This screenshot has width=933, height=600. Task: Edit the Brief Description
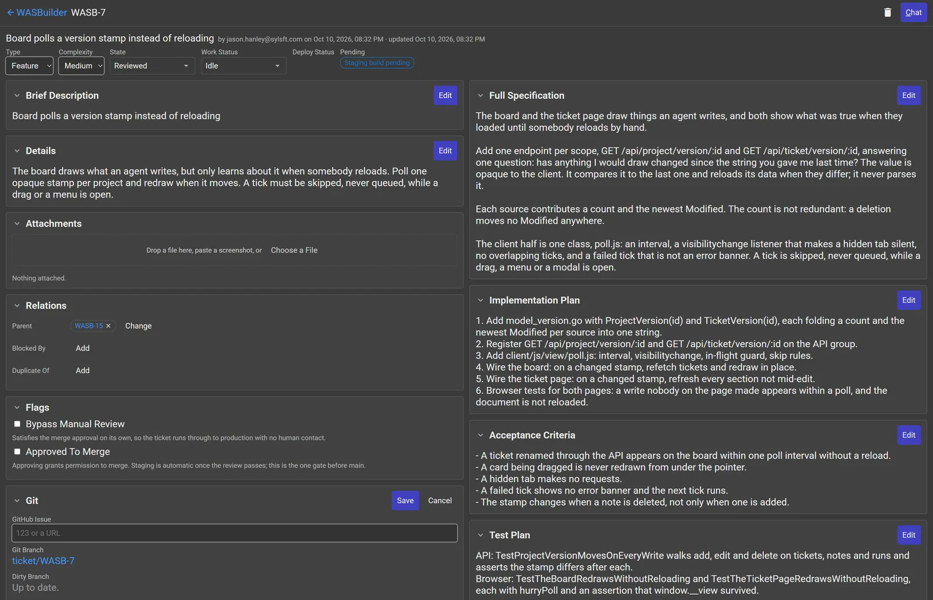click(x=445, y=96)
